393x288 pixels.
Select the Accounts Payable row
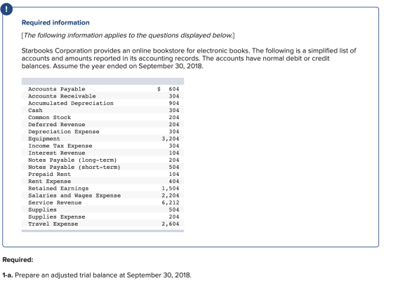(102, 89)
